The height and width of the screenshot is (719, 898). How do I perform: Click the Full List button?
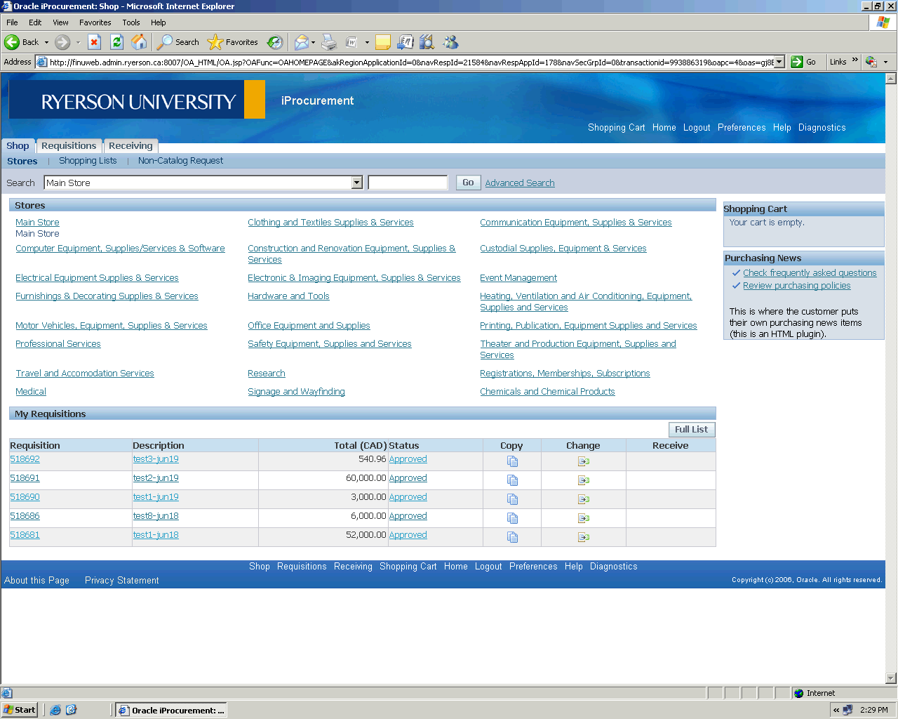coord(691,430)
